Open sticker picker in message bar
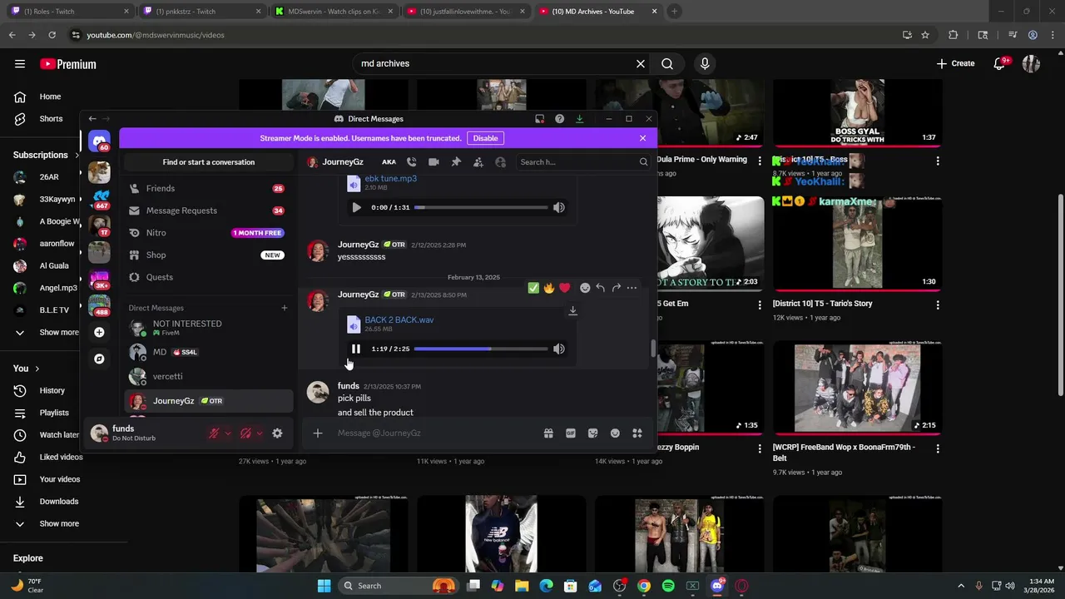Viewport: 1065px width, 599px height. [x=592, y=433]
